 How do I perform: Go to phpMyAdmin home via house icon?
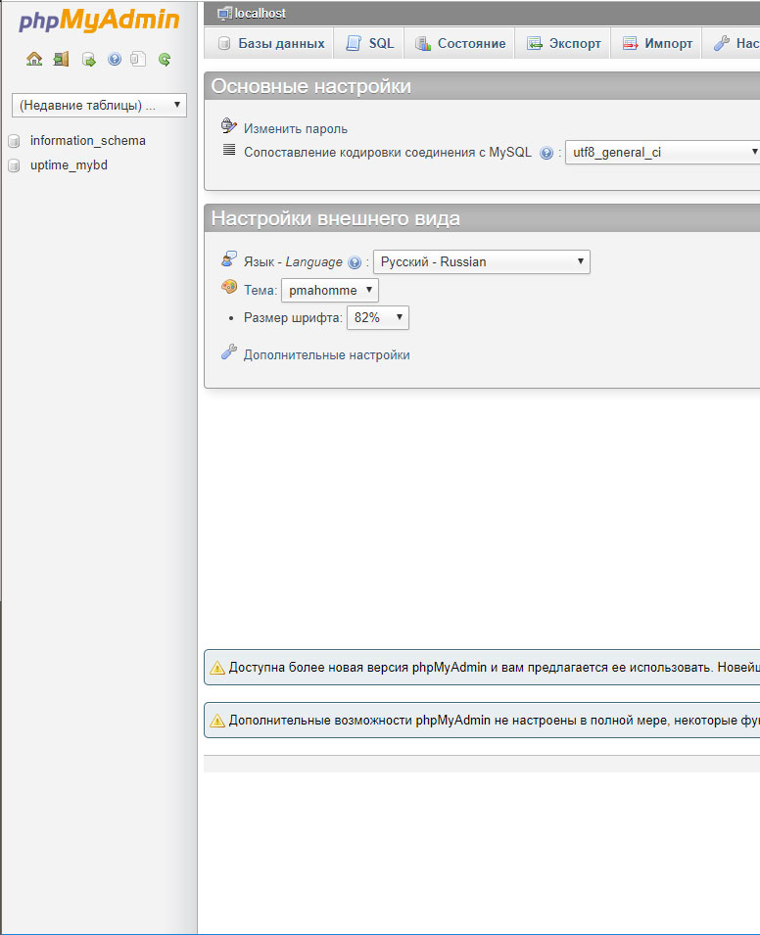coord(34,59)
